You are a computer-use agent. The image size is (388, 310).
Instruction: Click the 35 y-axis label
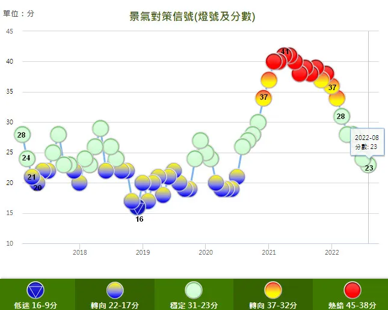click(x=10, y=92)
